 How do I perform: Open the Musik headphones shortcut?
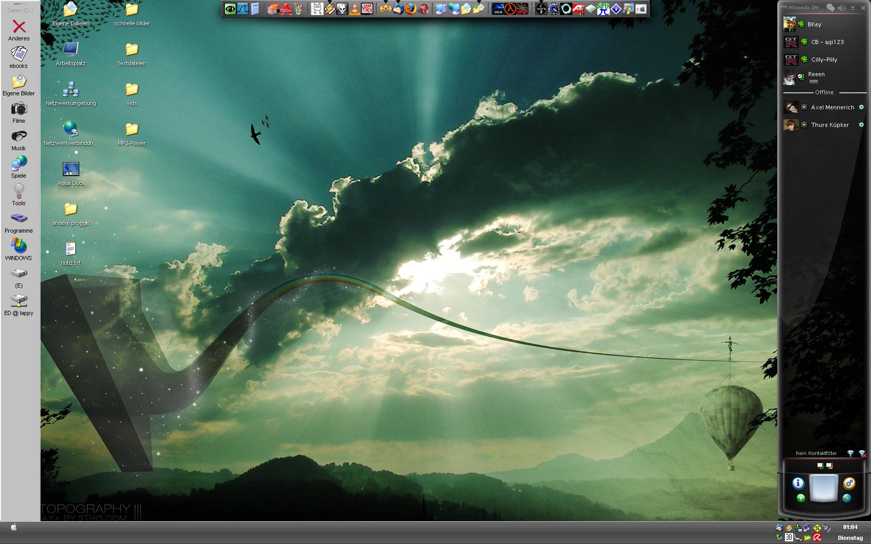[19, 140]
